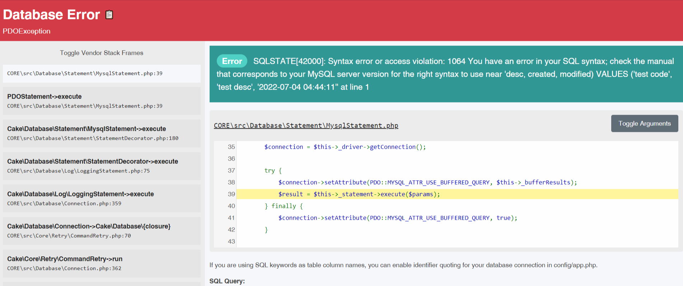Click the PDOException subtitle
This screenshot has width=683, height=286.
click(27, 31)
